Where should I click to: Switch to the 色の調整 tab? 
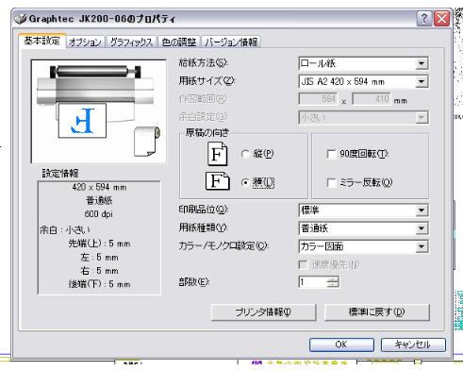pyautogui.click(x=179, y=42)
